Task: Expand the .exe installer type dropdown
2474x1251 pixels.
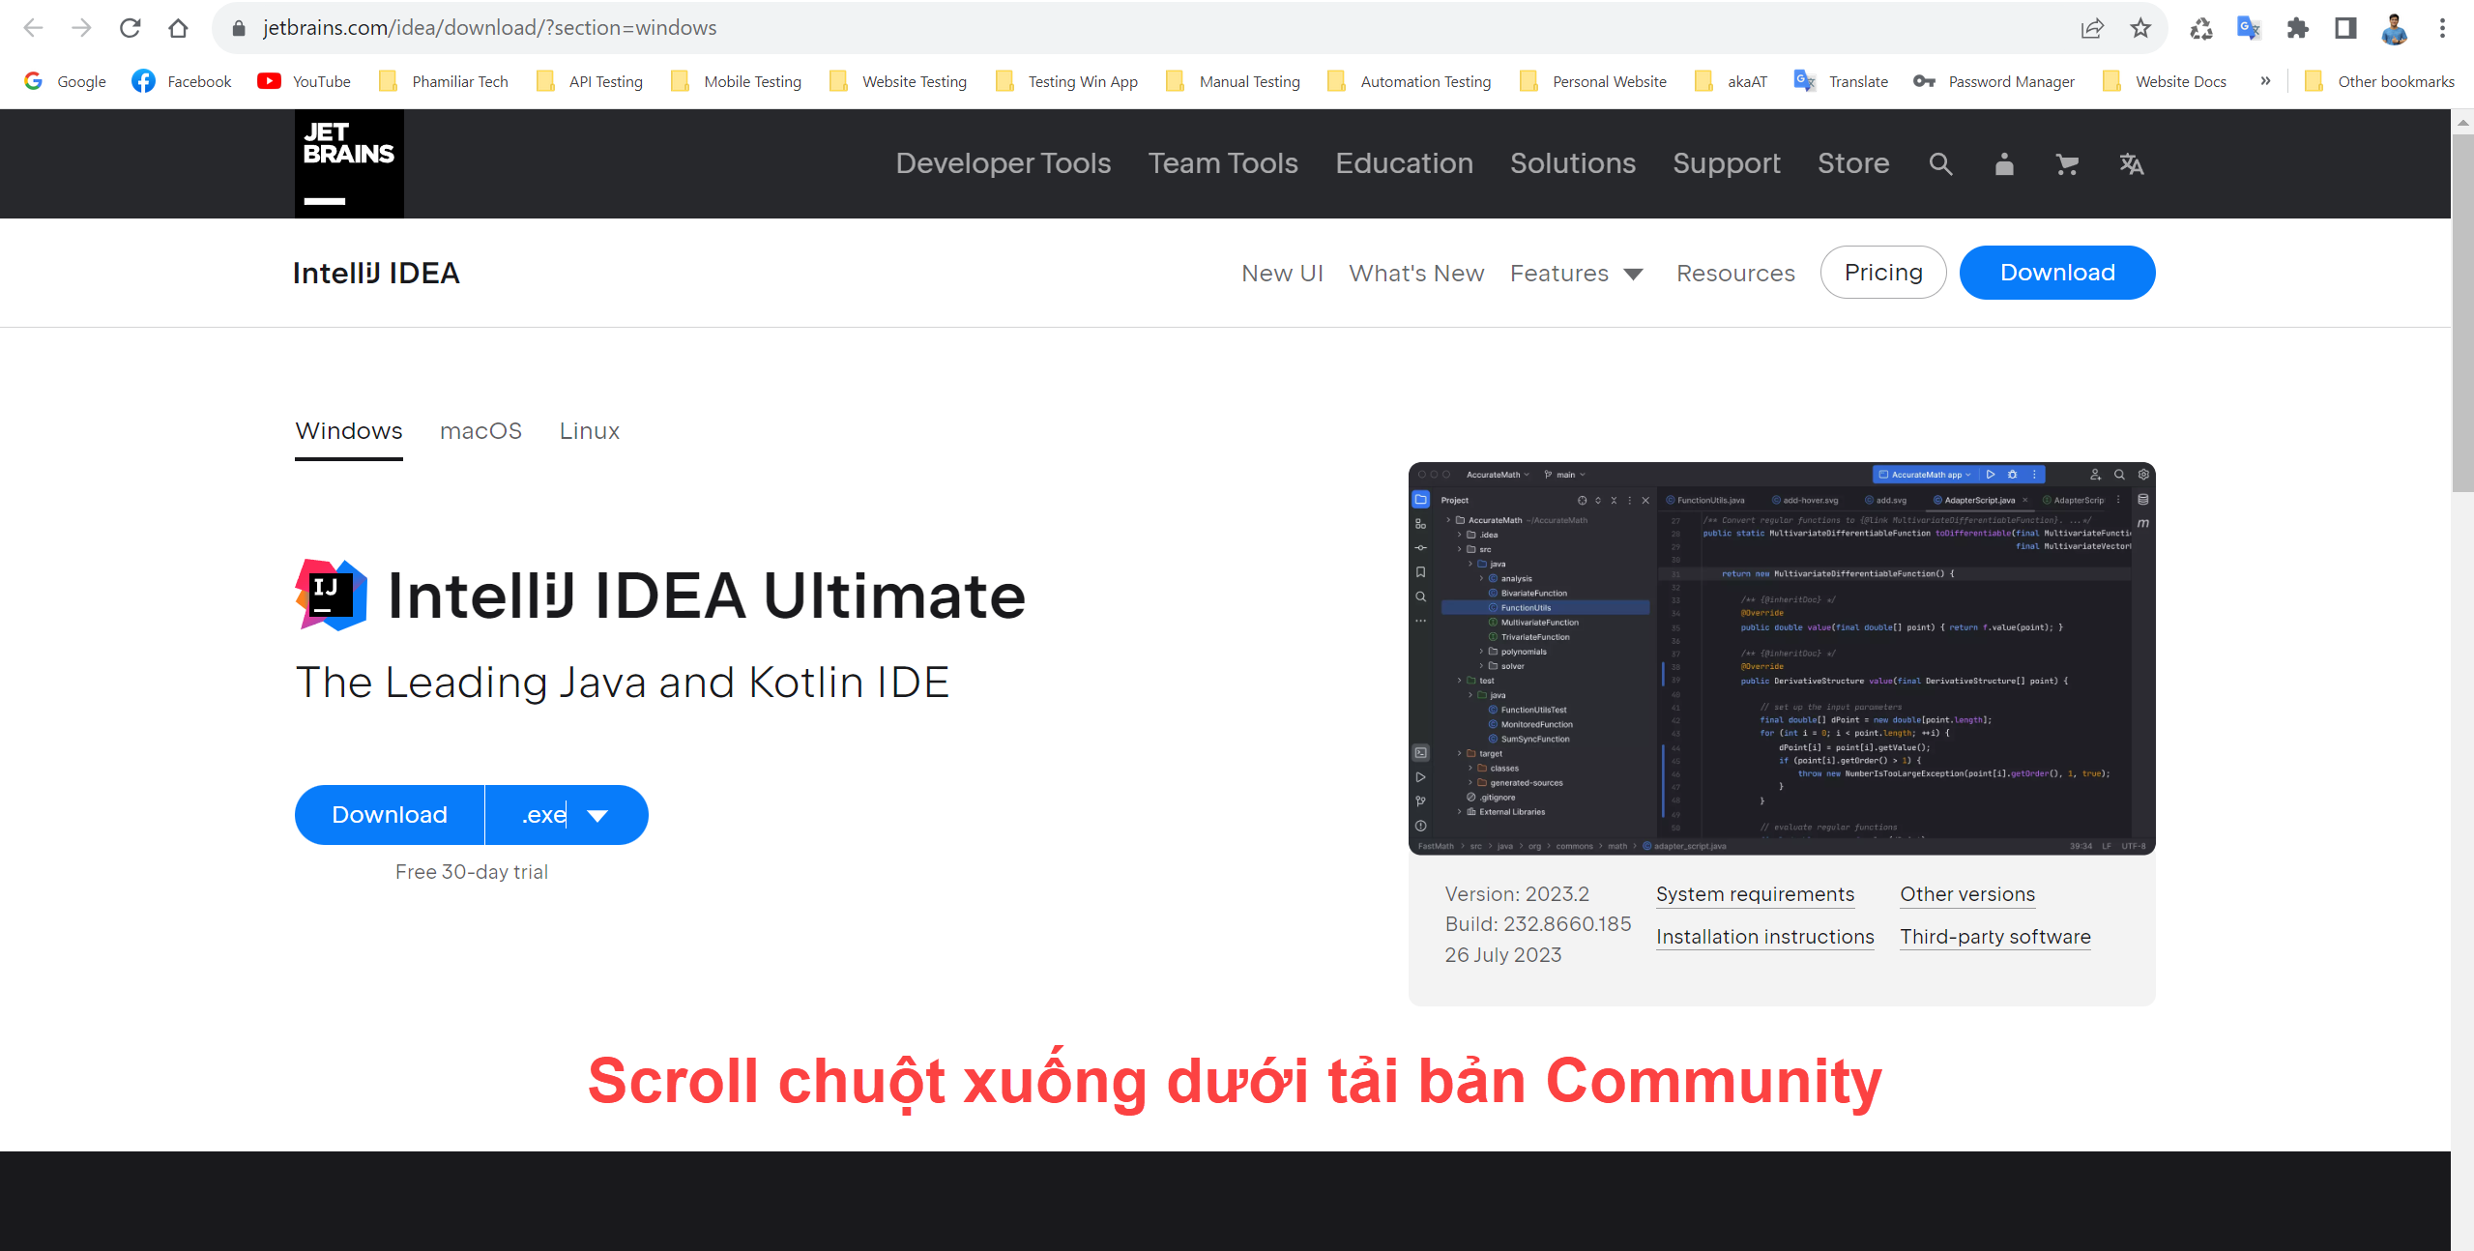Action: tap(567, 815)
